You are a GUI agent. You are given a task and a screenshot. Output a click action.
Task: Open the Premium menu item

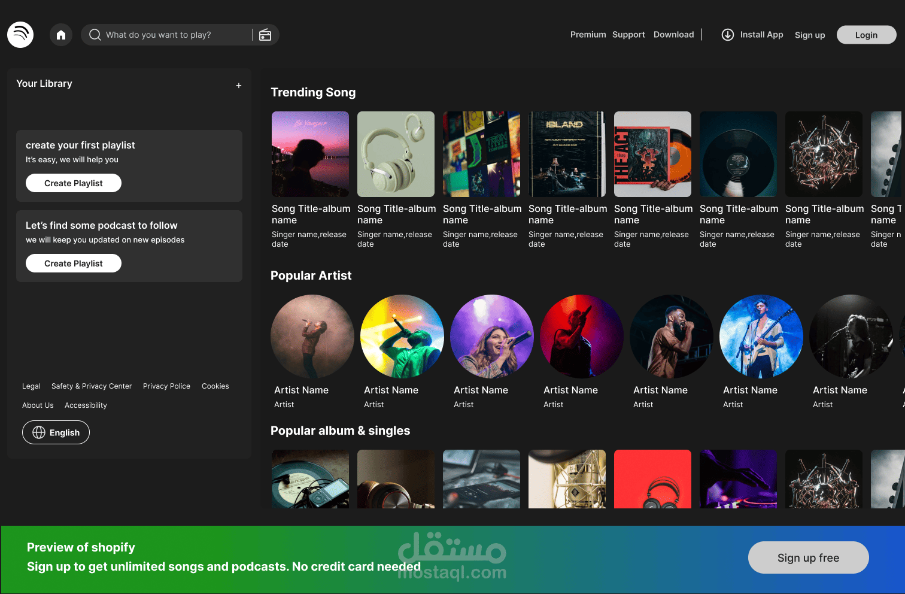click(588, 35)
